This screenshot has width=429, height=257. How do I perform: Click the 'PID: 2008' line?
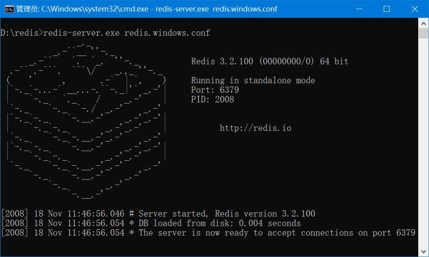(x=212, y=99)
